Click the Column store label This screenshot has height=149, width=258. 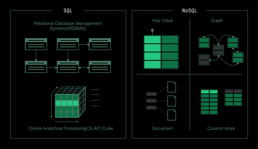(x=221, y=128)
